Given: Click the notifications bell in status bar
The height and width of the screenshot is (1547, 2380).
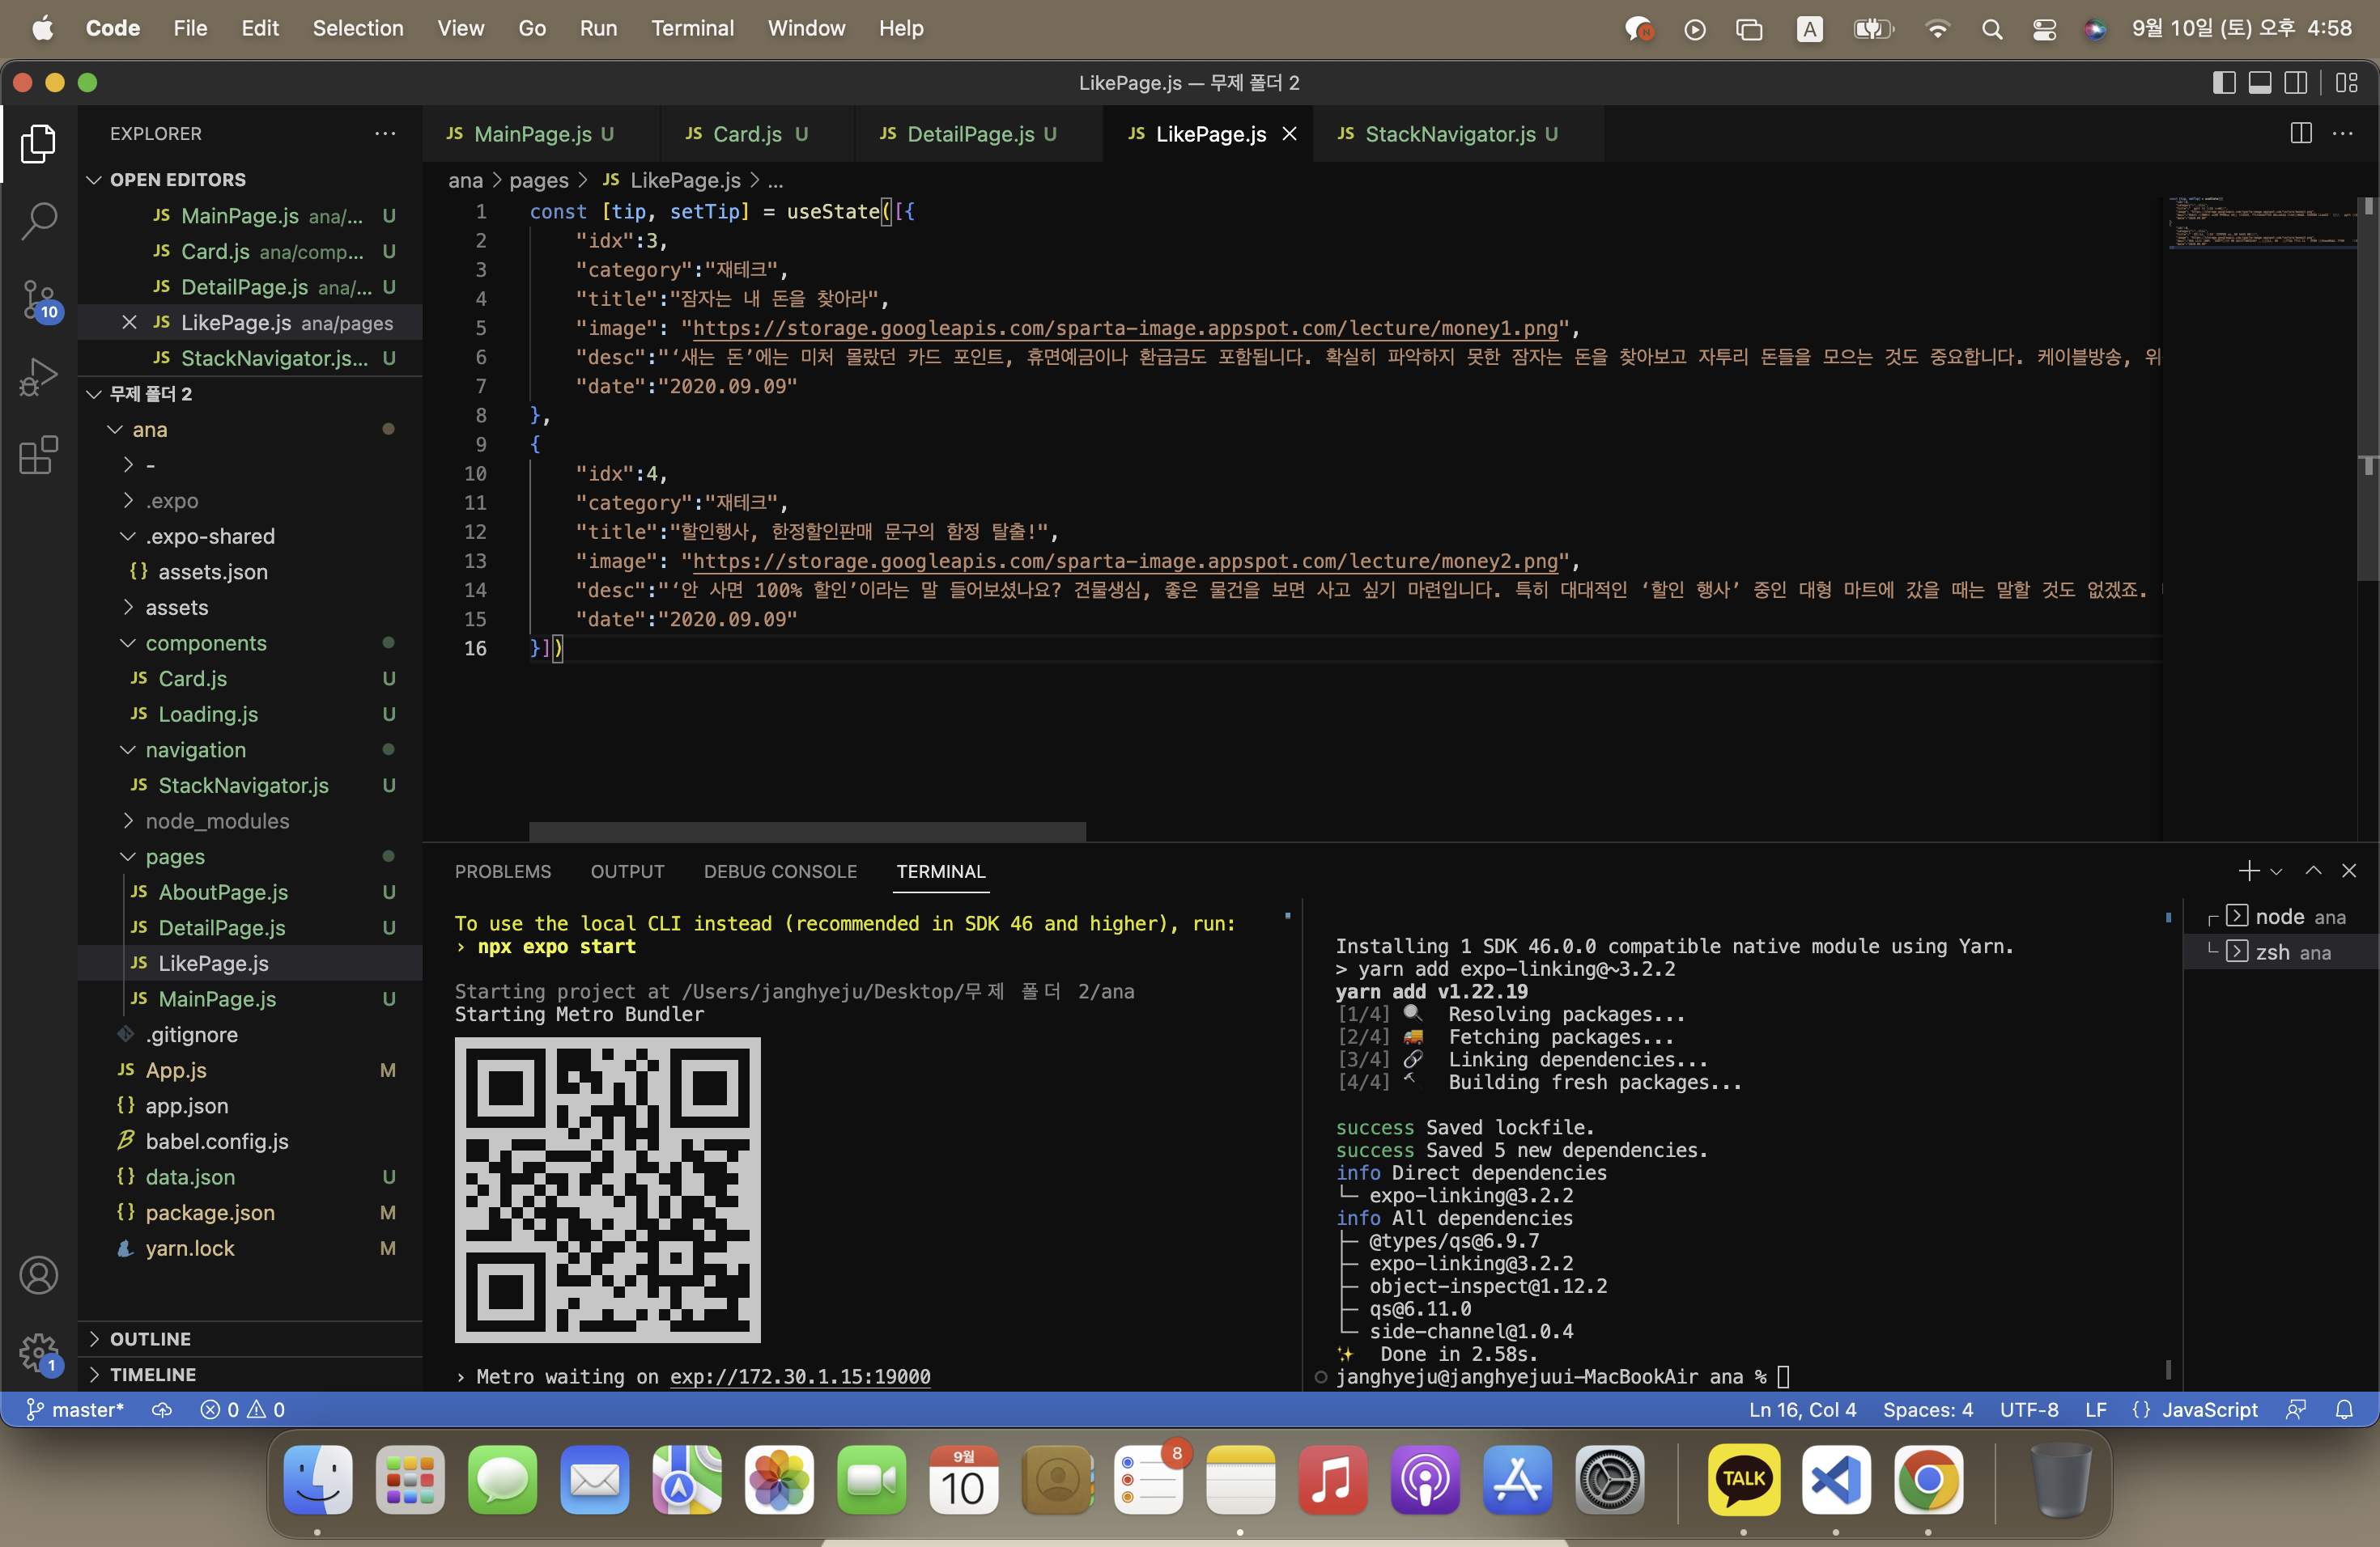Looking at the screenshot, I should tap(2343, 1409).
